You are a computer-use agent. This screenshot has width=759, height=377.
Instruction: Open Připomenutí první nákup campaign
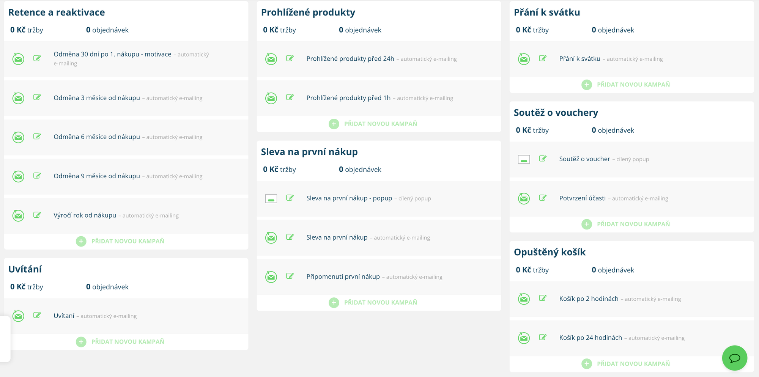[343, 277]
